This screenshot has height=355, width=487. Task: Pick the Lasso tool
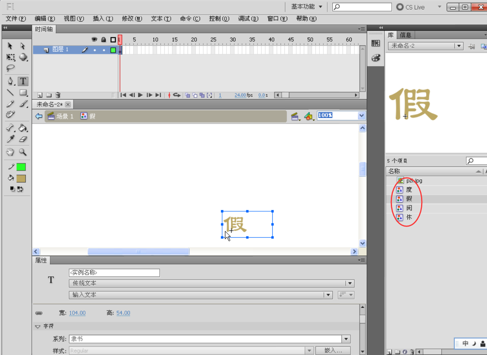pos(11,68)
